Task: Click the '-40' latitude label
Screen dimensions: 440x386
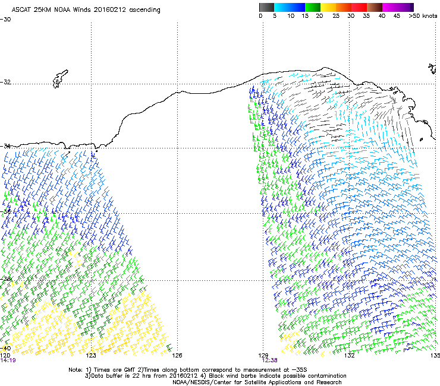Action: (x=5, y=348)
